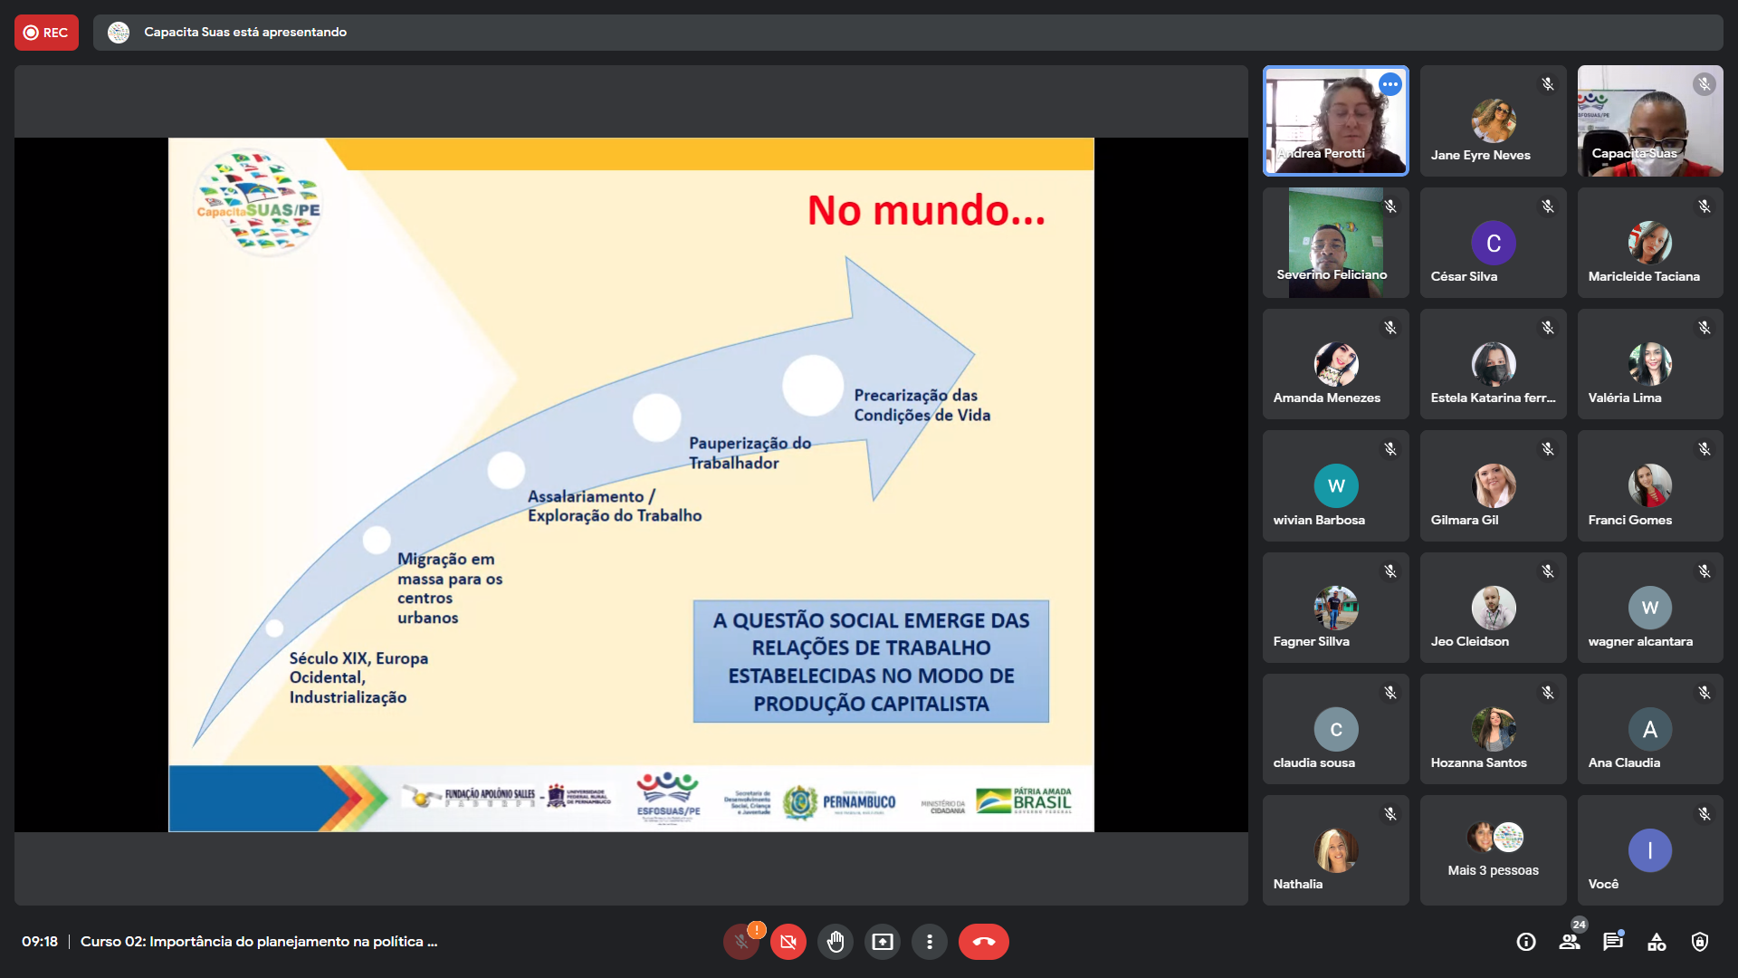Open the three-dot more options menu

[930, 942]
